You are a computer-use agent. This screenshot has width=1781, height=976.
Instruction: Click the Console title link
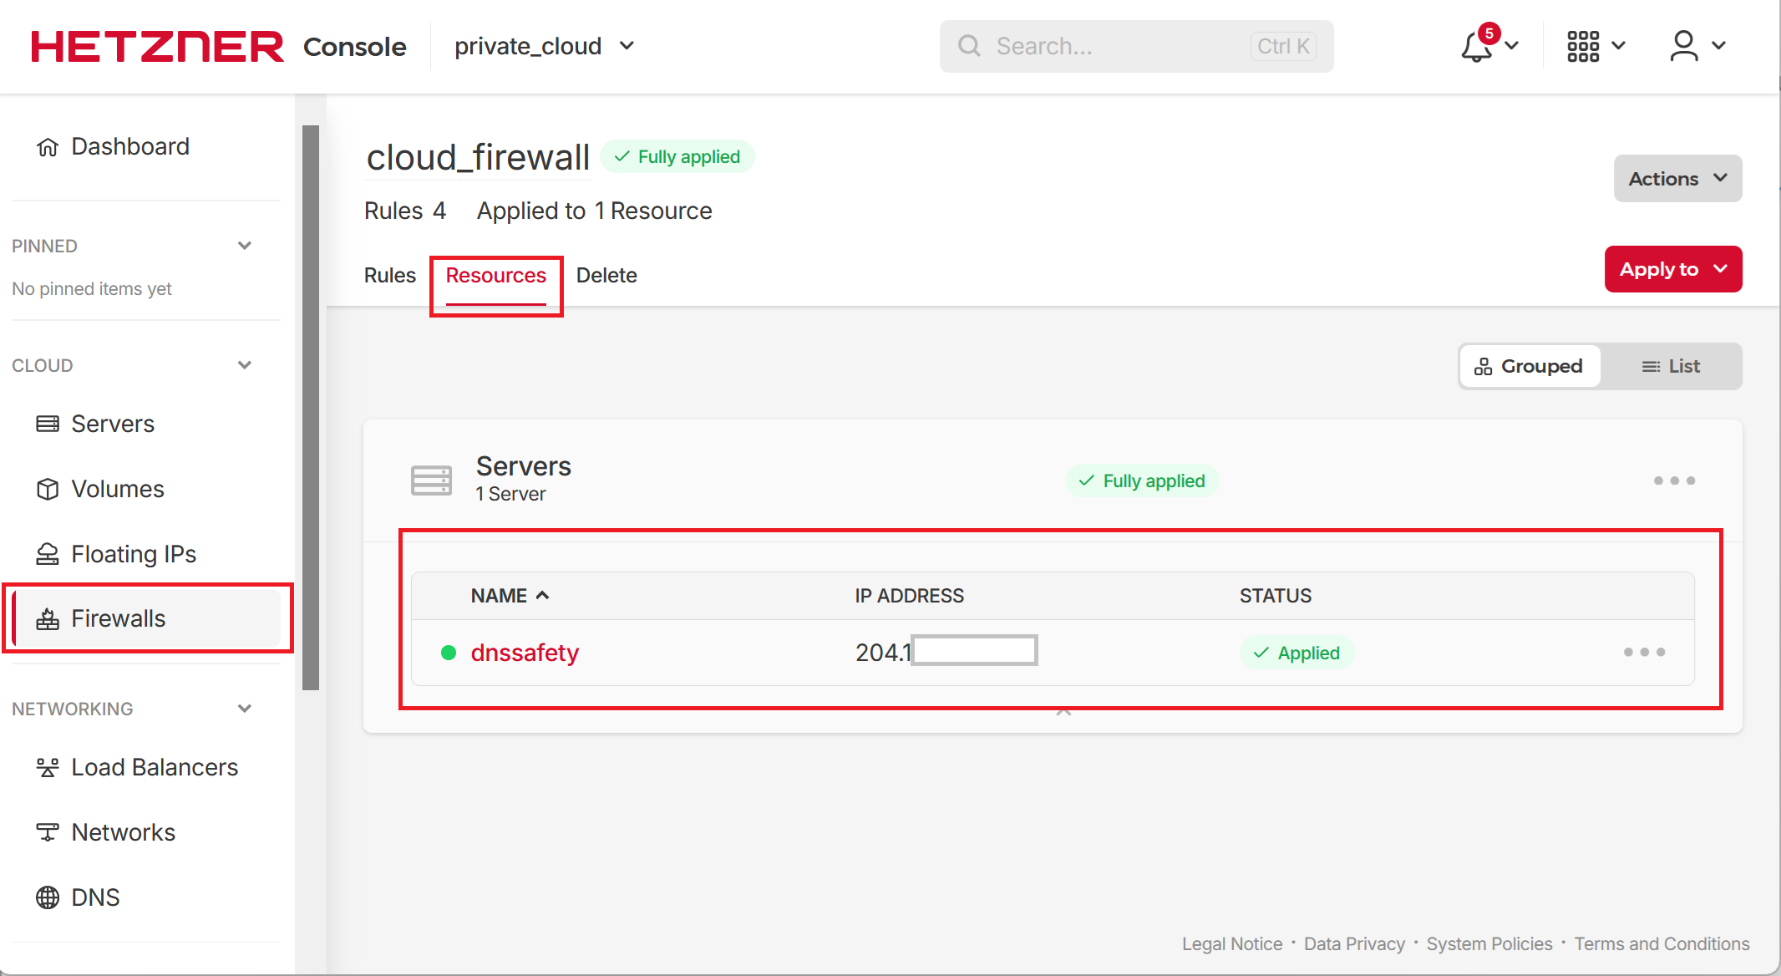[x=355, y=47]
